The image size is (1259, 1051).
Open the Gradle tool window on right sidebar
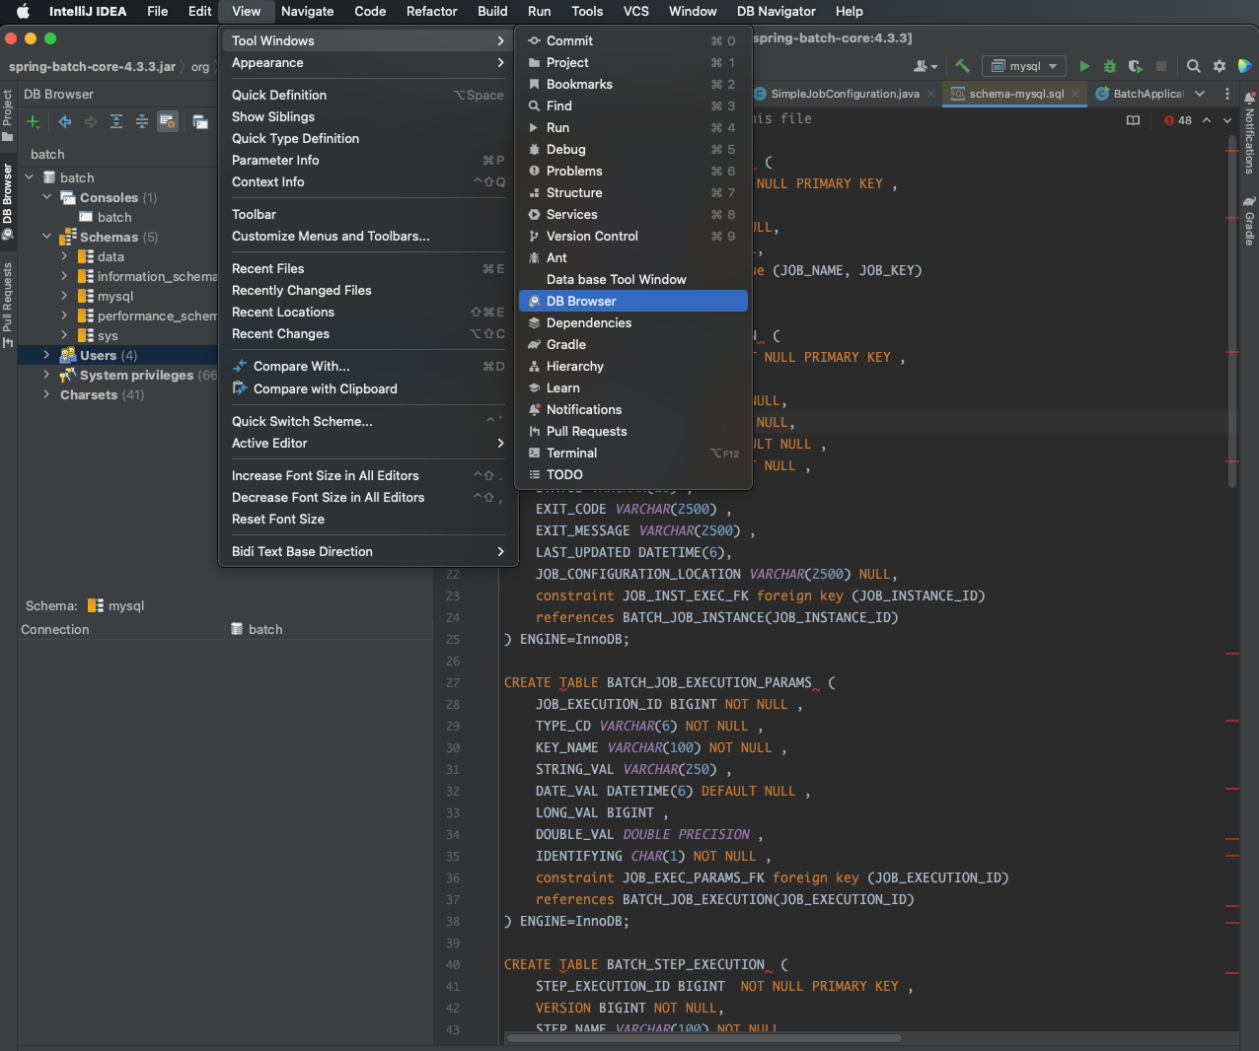pos(1249,220)
